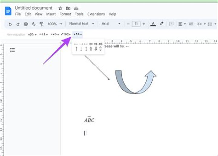Image resolution: width=218 pixels, height=156 pixels.
Task: Insert a checklist
Action: 200,24
